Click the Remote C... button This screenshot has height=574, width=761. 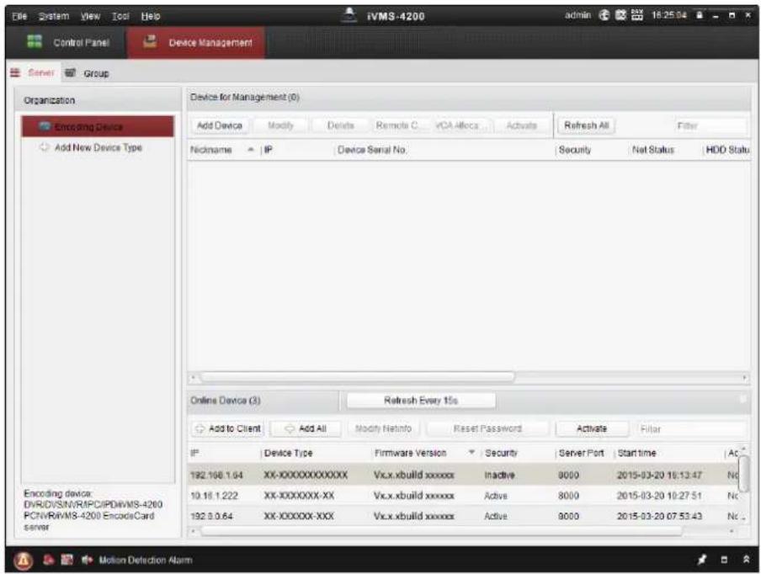pos(399,125)
